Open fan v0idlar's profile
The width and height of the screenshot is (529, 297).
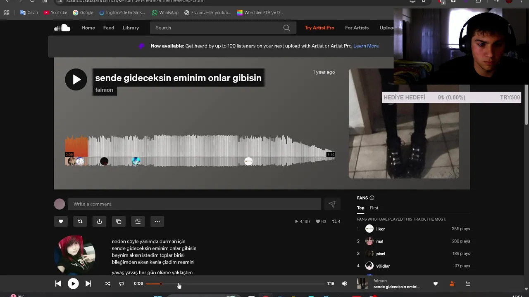coord(383,266)
